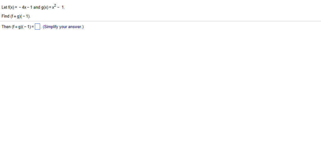Screen dimensions: 321x142
Task: Click the f(x) expression in the first line
Action: pyautogui.click(x=11, y=7)
